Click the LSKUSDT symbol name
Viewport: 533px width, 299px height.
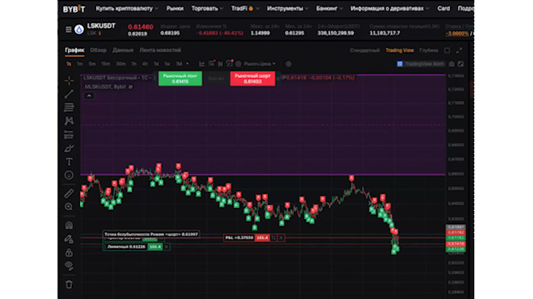[x=101, y=26]
